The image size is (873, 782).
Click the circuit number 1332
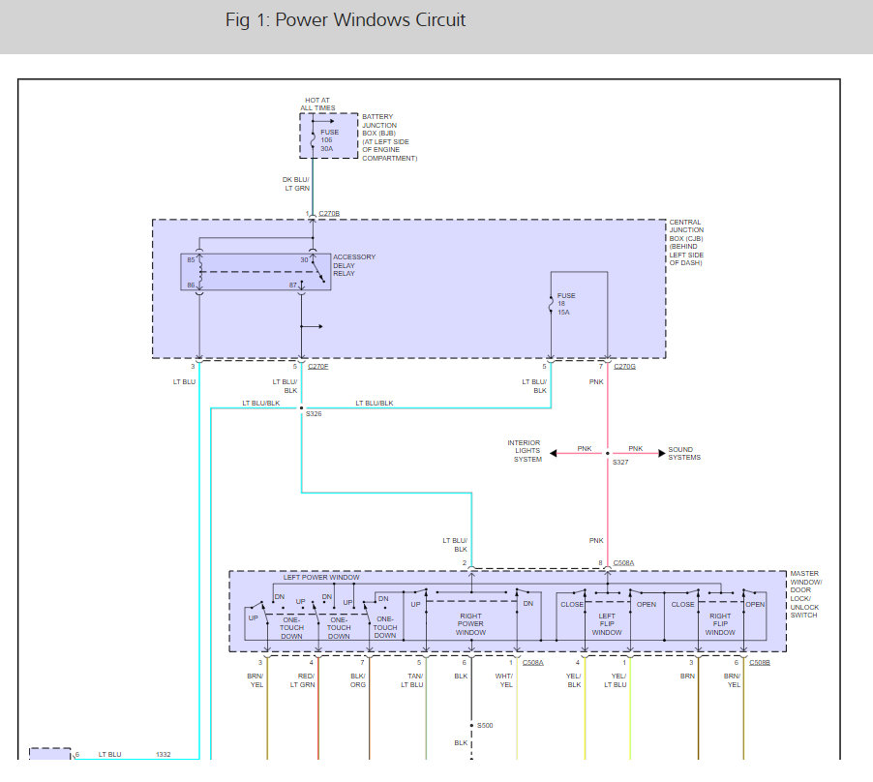[164, 754]
